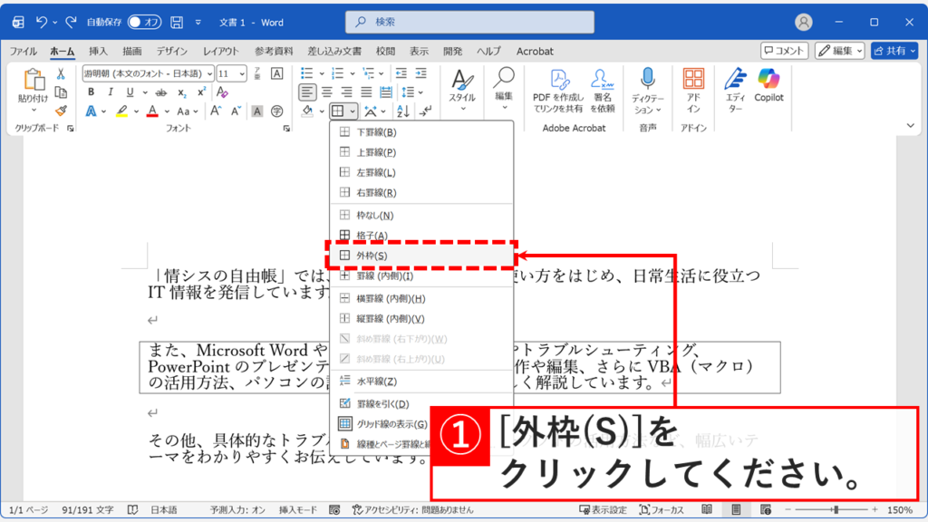
Task: Click the A-Z 並べ替え sort icon
Action: point(403,110)
